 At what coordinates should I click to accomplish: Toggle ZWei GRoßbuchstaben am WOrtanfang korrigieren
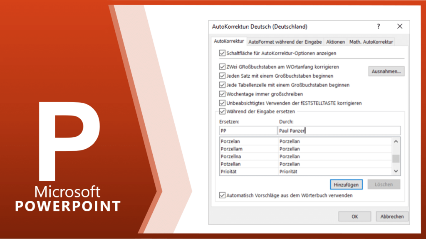click(222, 67)
